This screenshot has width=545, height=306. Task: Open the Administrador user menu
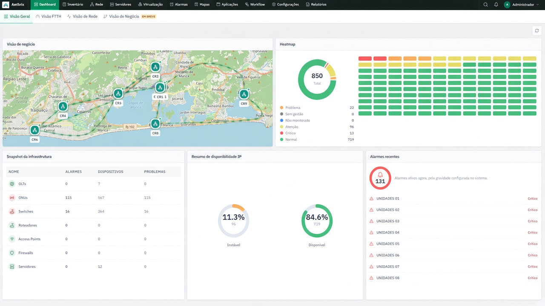tap(522, 5)
